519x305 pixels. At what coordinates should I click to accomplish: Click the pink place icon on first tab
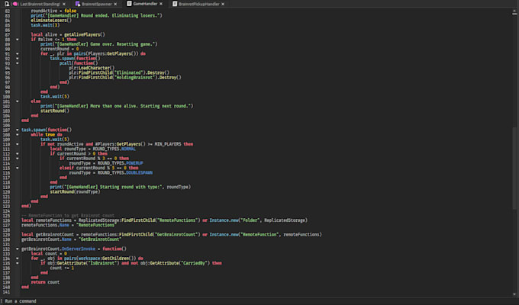(15, 4)
